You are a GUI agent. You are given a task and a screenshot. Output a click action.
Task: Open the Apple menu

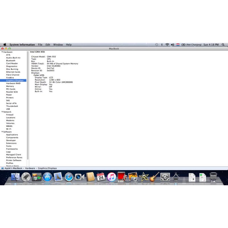pyautogui.click(x=5, y=45)
